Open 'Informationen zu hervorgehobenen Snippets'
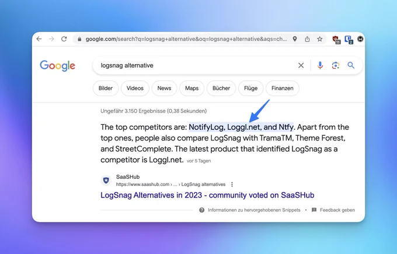Viewport: 397px width, 254px height. tap(254, 210)
